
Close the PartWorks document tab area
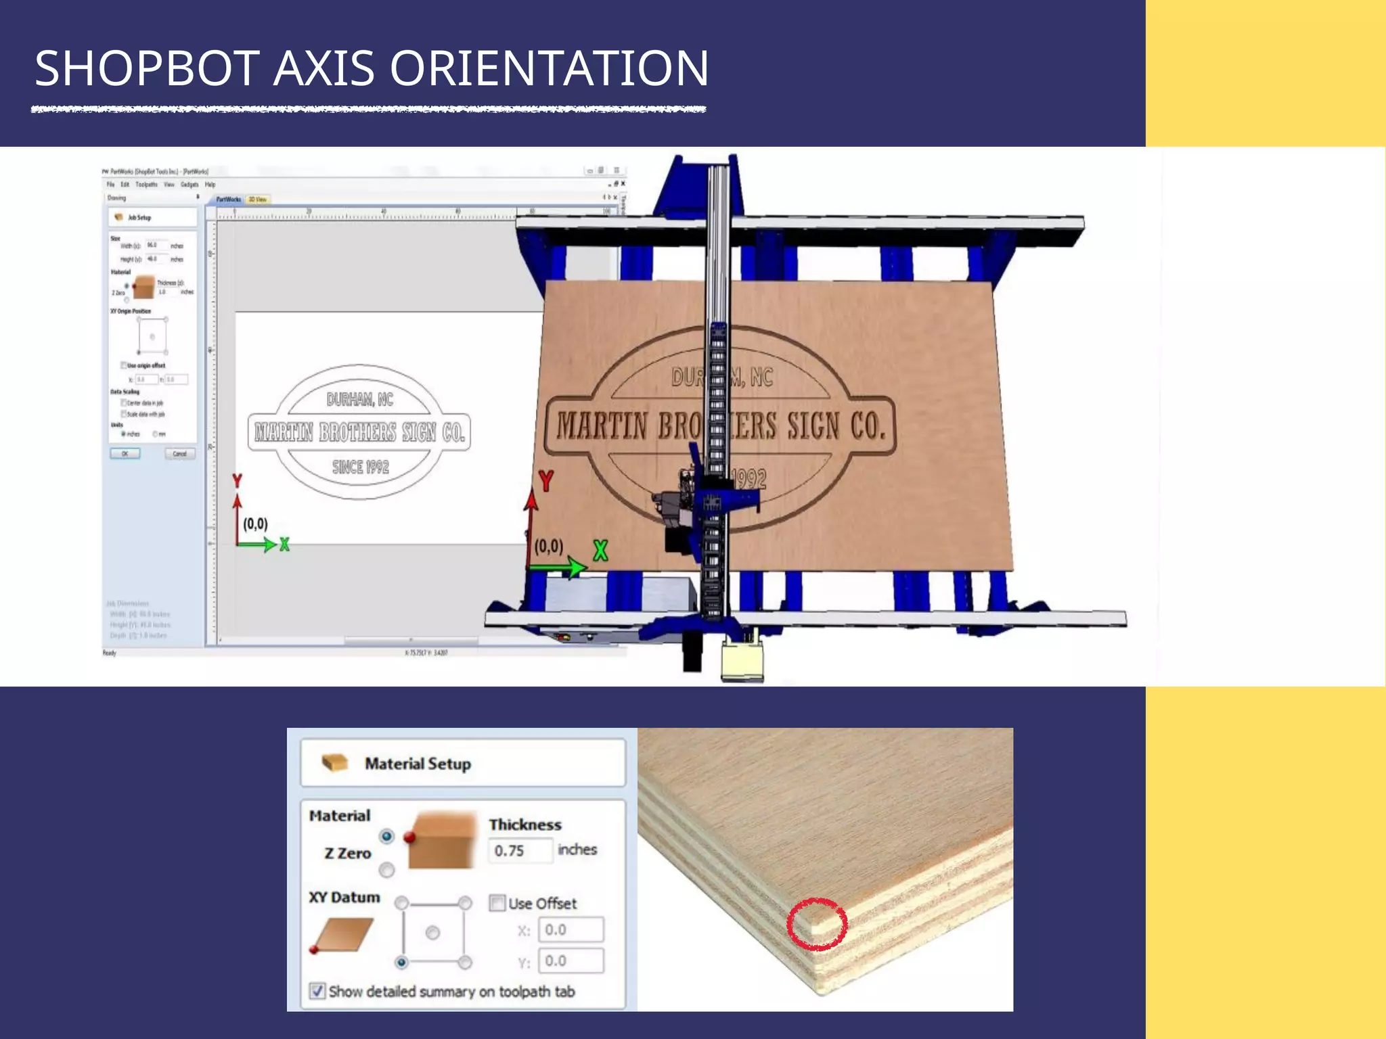[614, 198]
